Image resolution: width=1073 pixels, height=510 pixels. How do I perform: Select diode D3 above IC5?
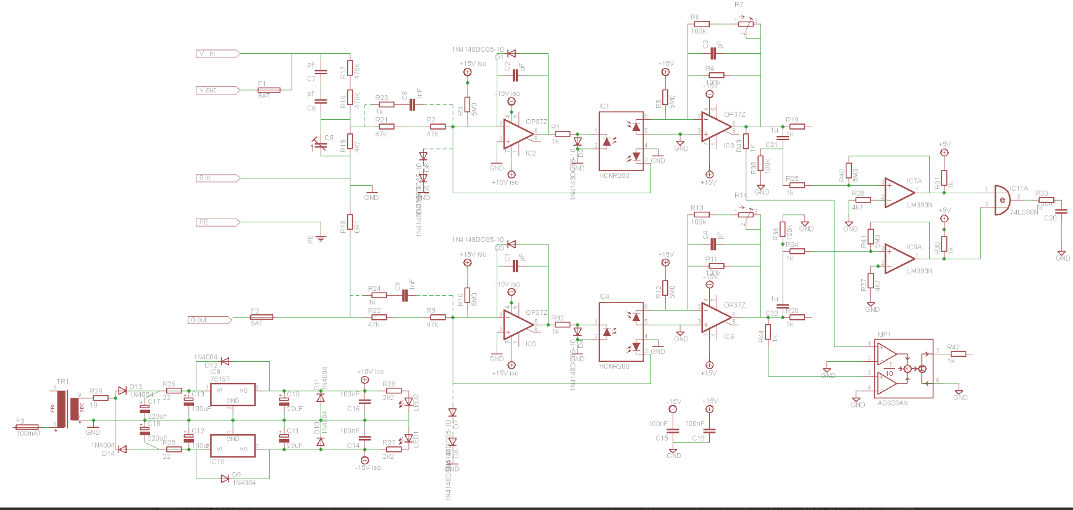point(511,244)
